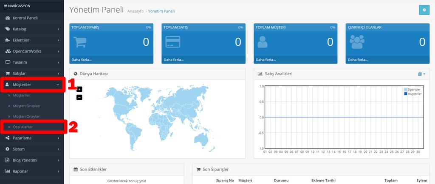Click Daha fazla link under Çevrimiçi Olanlar
The width and height of the screenshot is (435, 184).
point(358,60)
